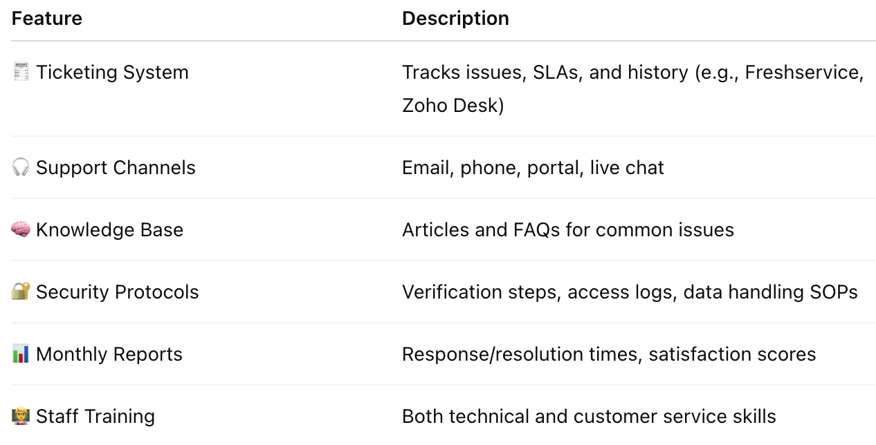Click the Description column header

point(455,19)
